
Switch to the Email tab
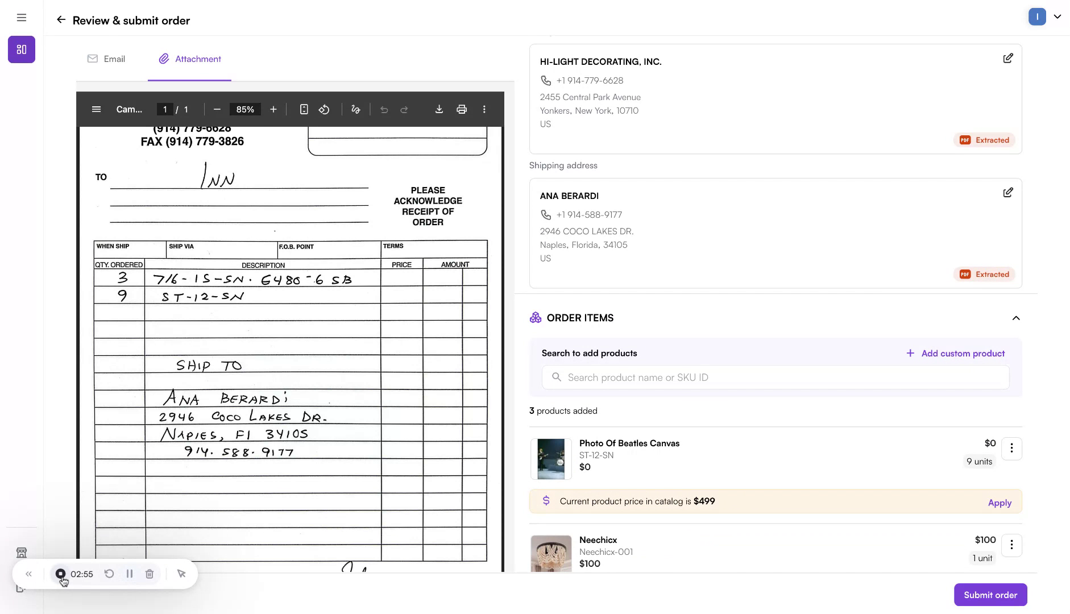tap(106, 59)
